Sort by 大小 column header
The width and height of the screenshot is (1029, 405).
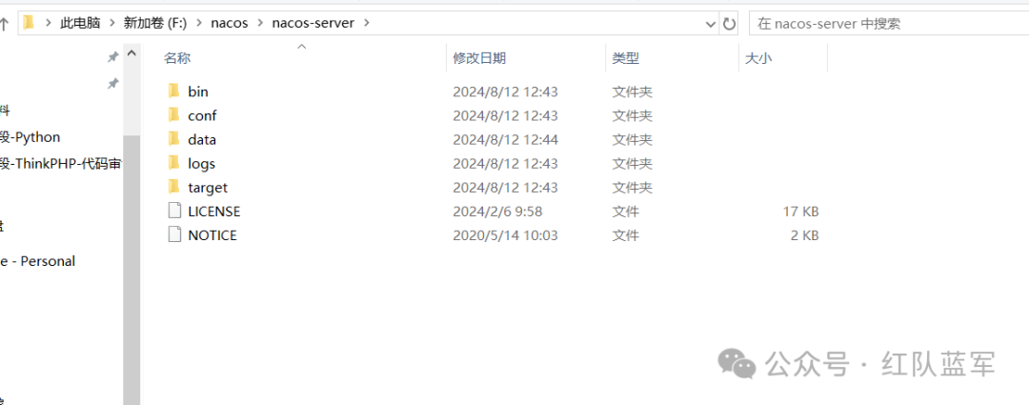coord(758,58)
